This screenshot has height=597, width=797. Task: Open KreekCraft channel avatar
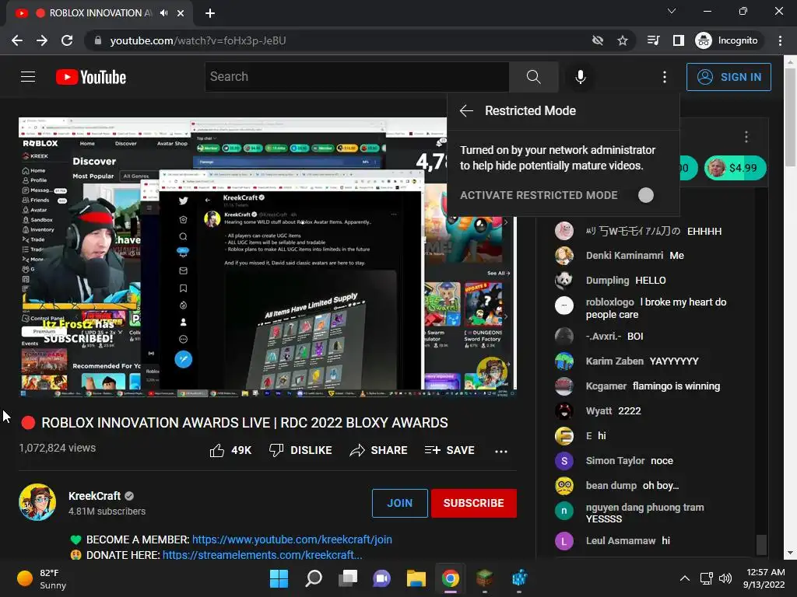click(x=37, y=502)
